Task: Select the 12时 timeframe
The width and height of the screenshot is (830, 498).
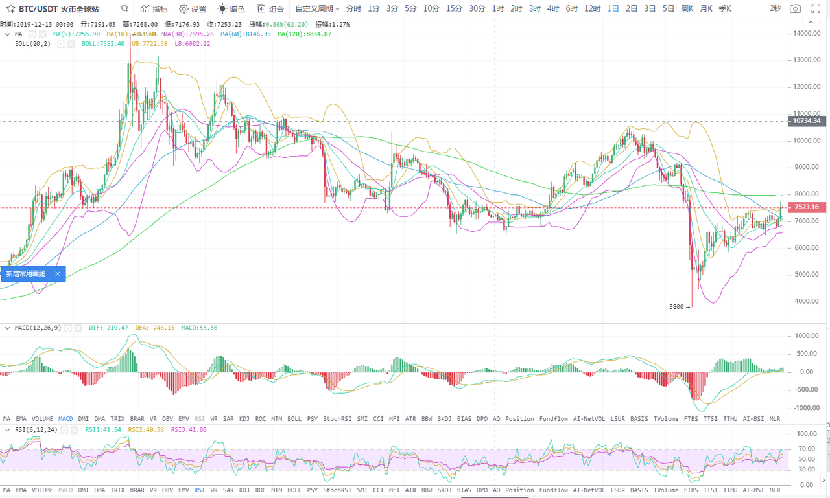Action: coord(592,9)
